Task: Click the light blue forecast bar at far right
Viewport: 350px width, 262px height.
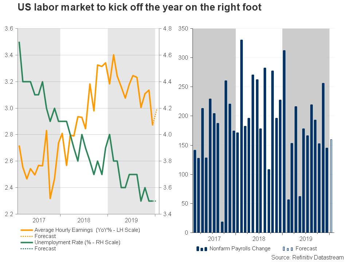Action: point(331,186)
